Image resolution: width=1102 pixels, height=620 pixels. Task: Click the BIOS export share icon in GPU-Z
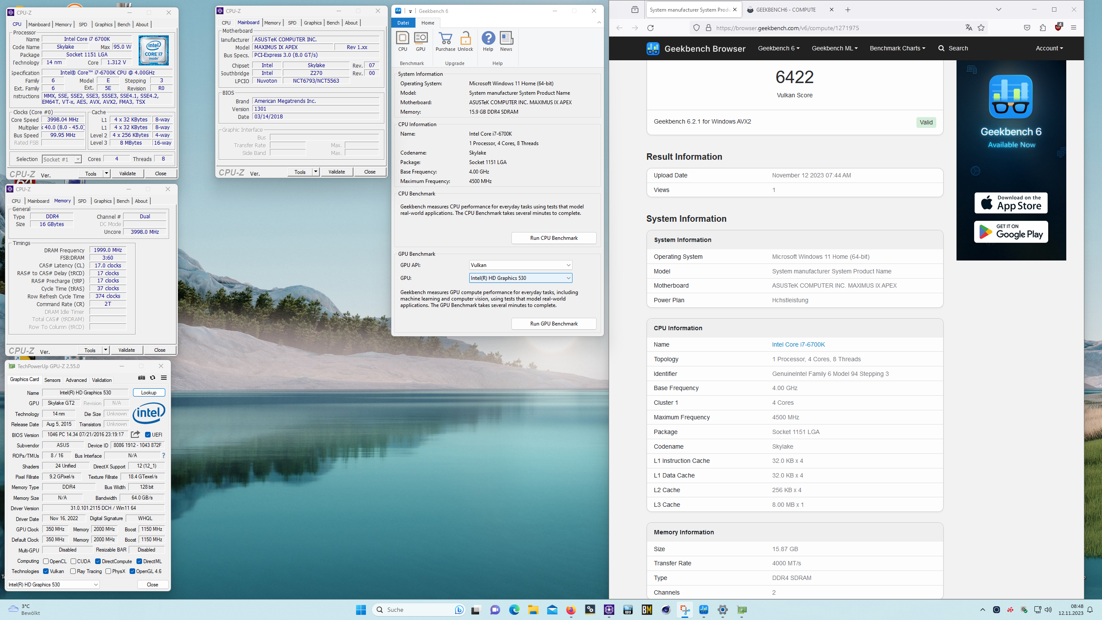(x=135, y=434)
